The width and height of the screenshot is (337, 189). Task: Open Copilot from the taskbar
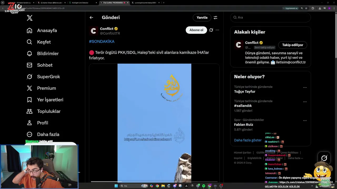pos(151,186)
